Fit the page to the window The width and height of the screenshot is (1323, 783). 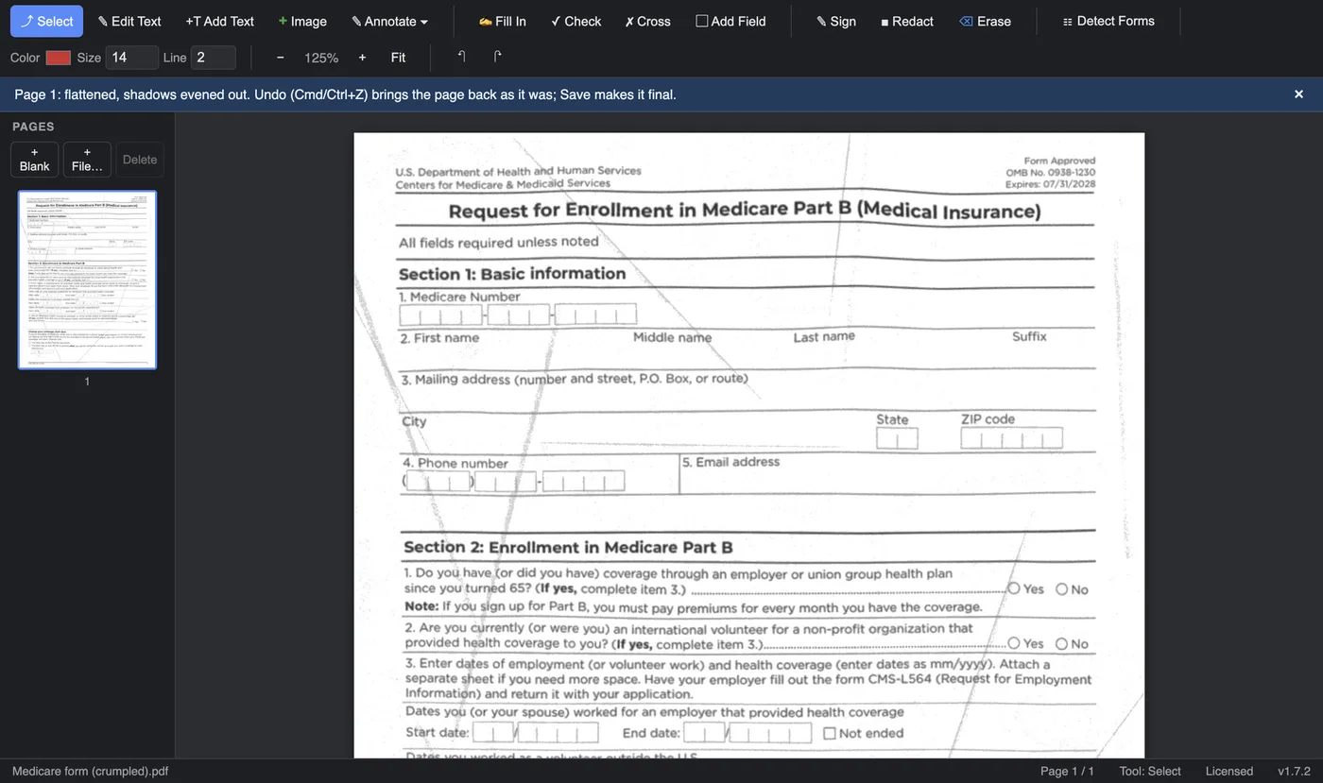click(x=398, y=58)
